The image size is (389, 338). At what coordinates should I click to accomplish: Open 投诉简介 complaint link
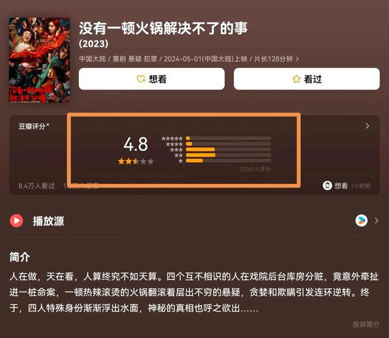[x=366, y=325]
